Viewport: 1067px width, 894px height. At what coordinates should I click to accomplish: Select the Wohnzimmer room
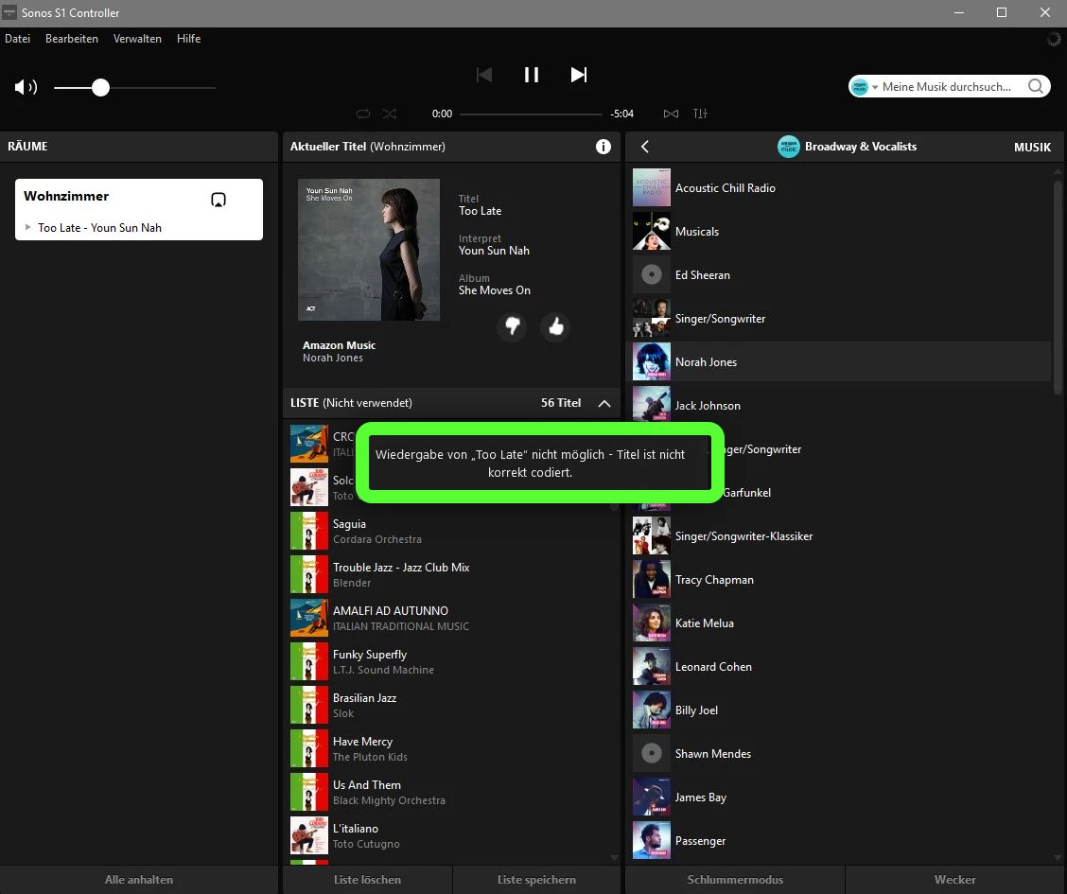pos(139,210)
